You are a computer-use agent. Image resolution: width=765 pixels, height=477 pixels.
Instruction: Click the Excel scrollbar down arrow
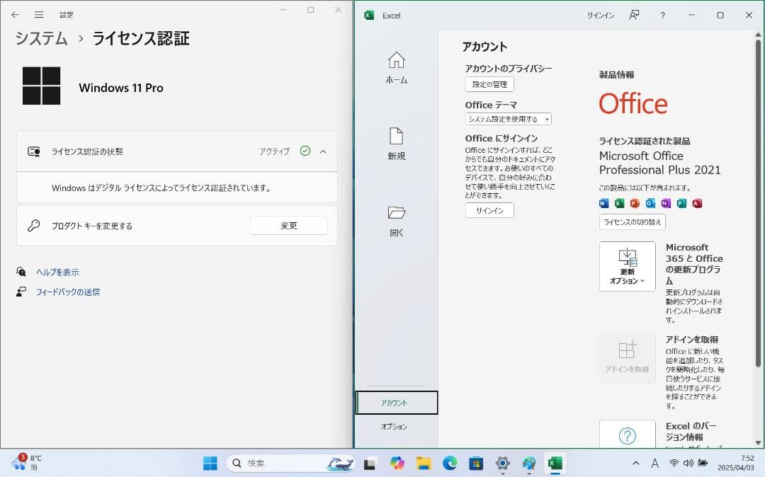[x=758, y=443]
